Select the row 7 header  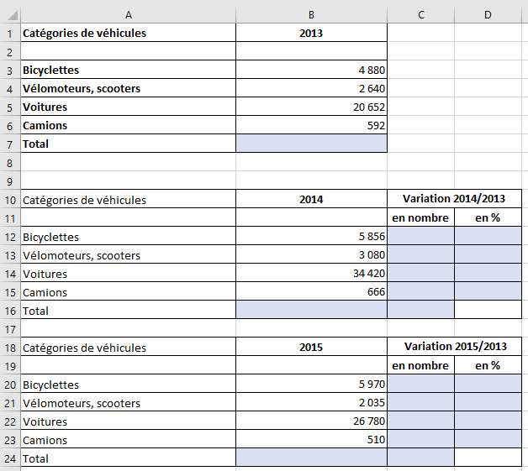(x=9, y=144)
